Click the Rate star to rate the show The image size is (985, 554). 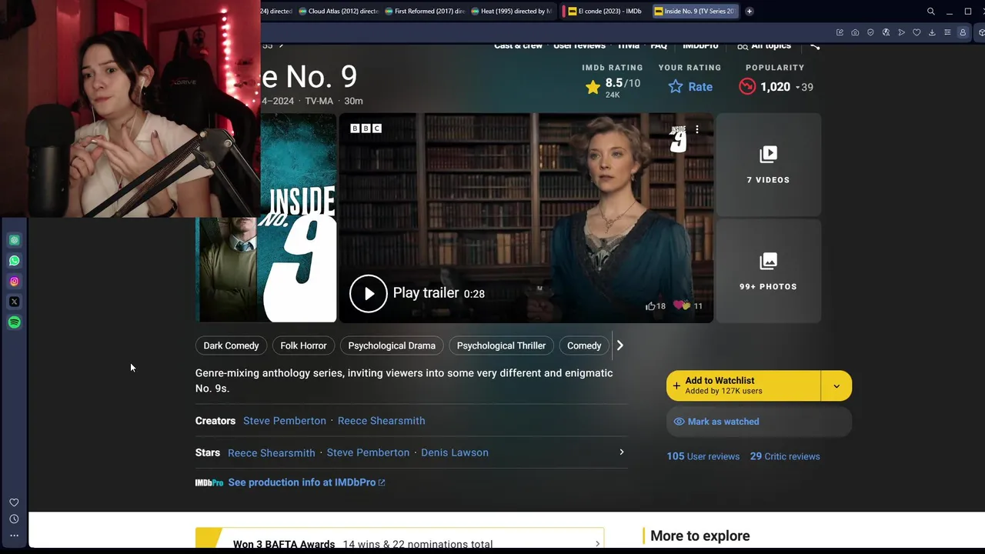(690, 87)
